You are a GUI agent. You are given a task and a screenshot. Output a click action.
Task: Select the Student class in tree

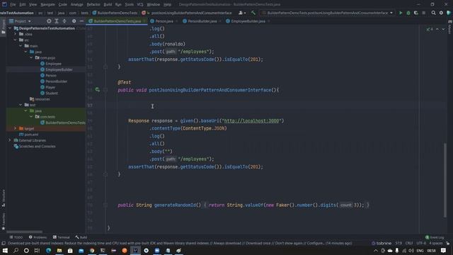tap(49, 93)
